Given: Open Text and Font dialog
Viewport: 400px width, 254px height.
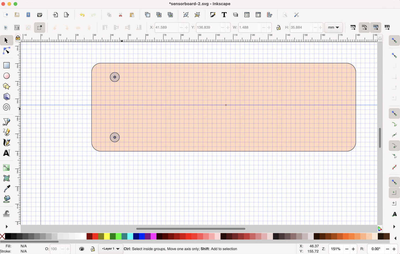Looking at the screenshot, I should pos(224,15).
